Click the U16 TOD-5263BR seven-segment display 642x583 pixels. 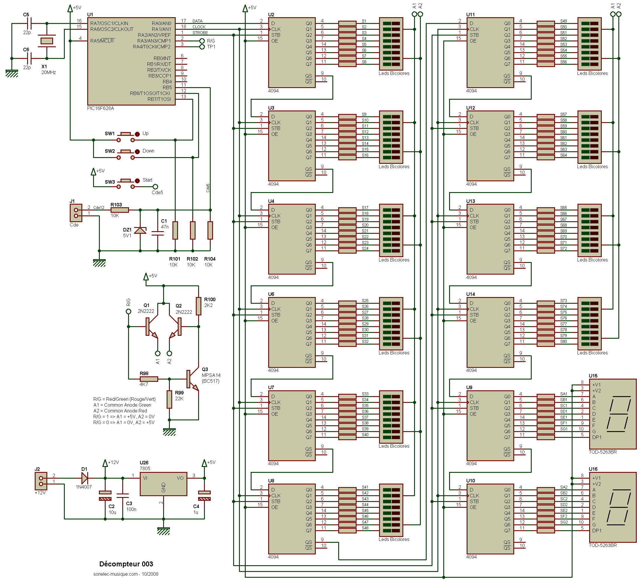pos(613,507)
